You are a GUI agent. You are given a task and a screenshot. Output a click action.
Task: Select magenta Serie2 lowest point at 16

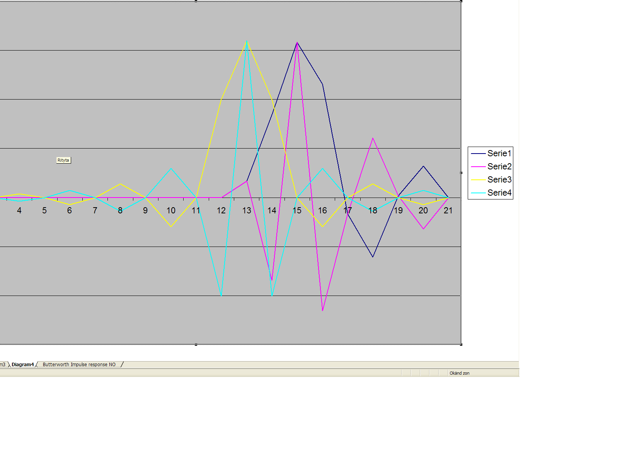point(322,310)
